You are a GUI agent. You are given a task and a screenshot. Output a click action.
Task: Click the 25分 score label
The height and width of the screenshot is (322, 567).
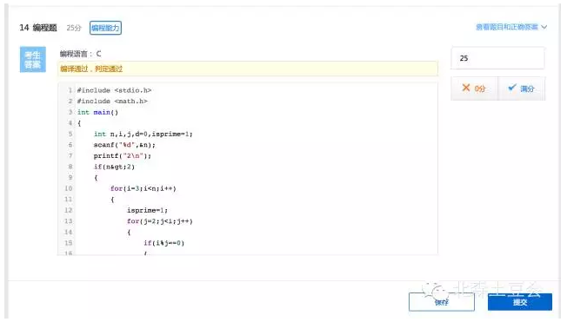[74, 28]
